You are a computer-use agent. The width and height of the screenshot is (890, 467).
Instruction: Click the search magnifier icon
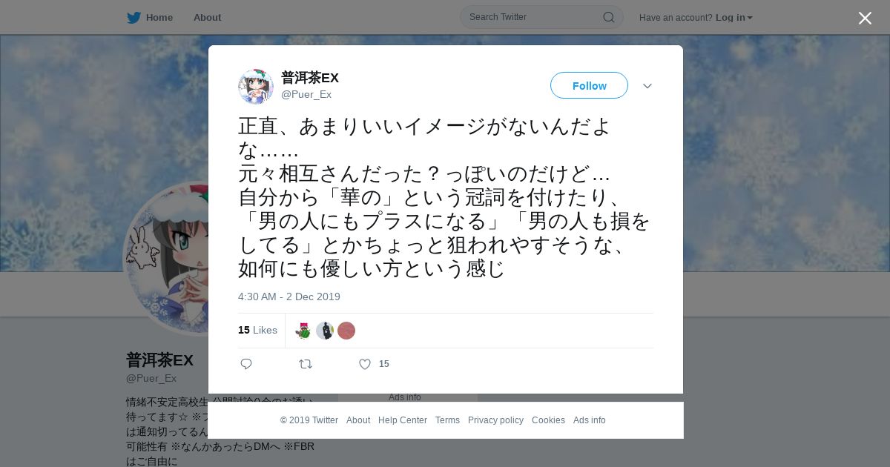[608, 17]
